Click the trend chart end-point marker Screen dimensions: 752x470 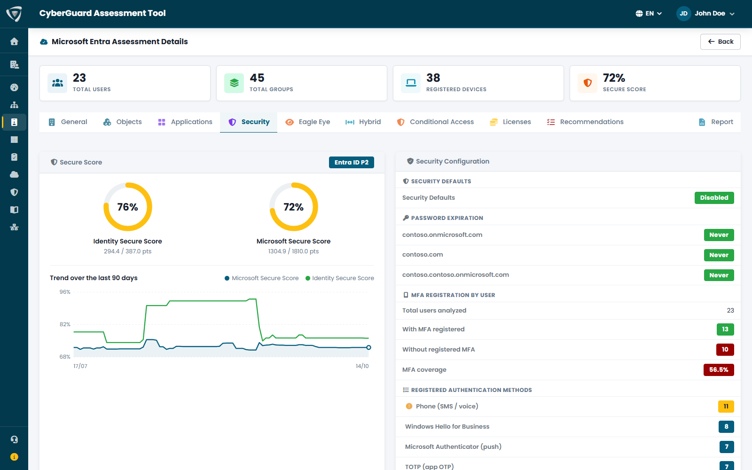[368, 348]
